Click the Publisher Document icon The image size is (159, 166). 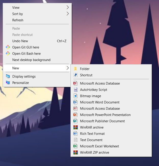[75, 121]
